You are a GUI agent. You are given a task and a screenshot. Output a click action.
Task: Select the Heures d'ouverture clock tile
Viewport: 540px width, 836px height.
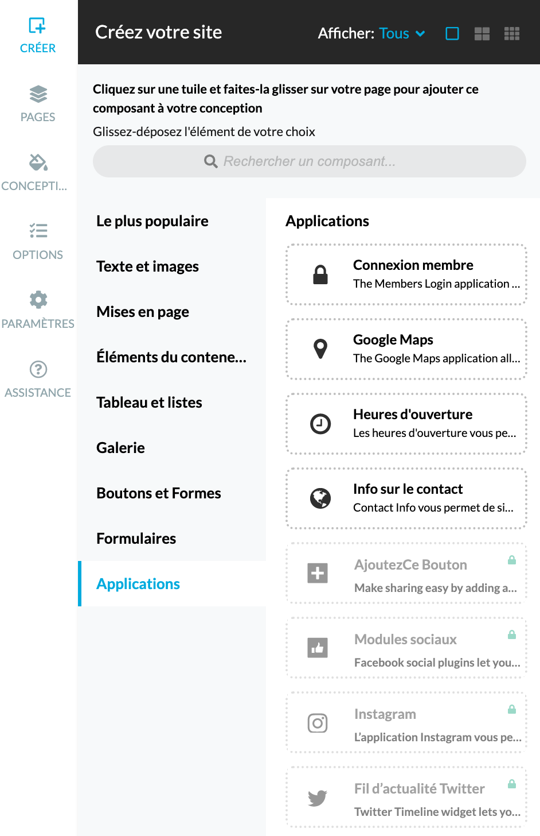[x=406, y=424]
